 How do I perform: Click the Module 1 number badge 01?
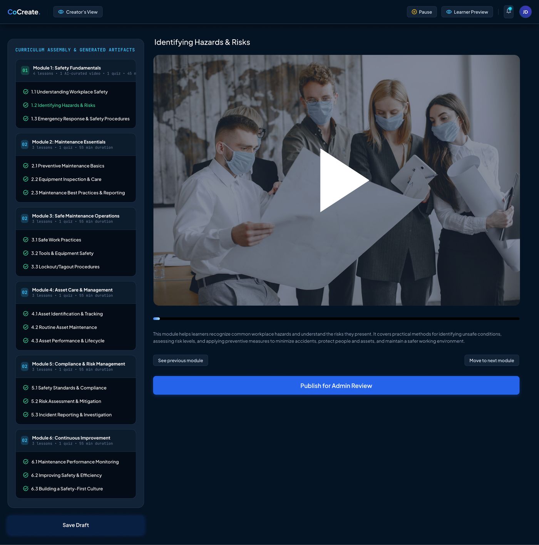(25, 70)
